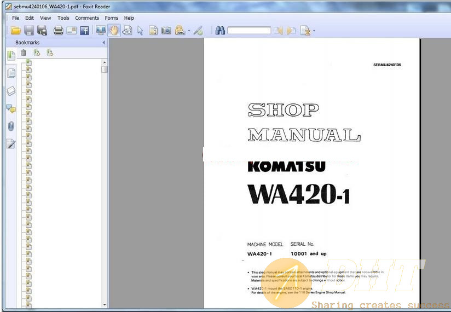451x312 pixels.
Task: Click the bookmarks scrollbar down arrow
Action: (105, 305)
